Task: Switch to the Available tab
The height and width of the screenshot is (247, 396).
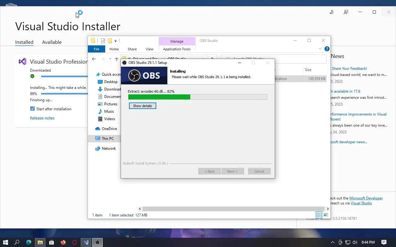Action: click(x=52, y=42)
